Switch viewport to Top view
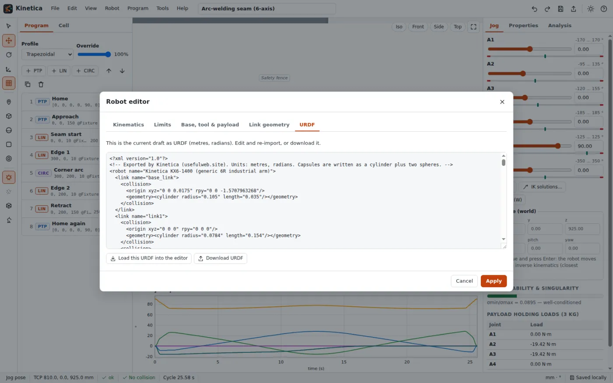 point(458,27)
